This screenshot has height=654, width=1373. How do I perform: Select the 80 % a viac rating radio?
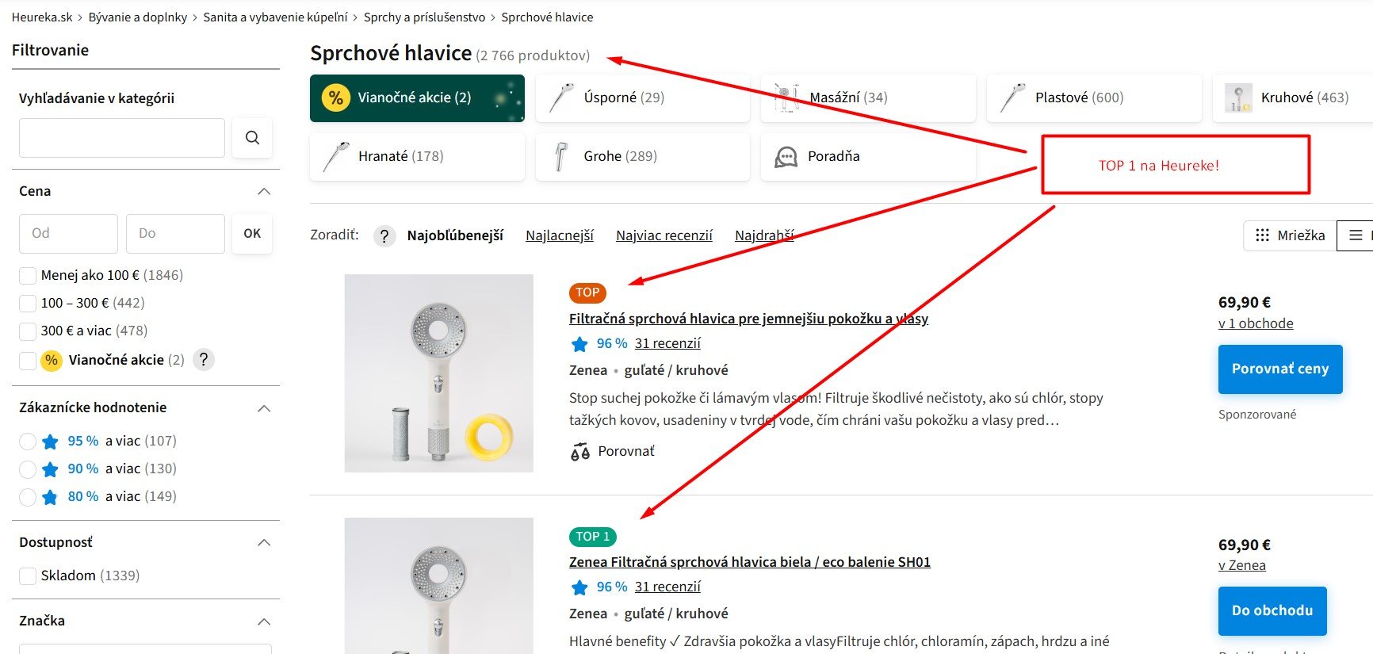pyautogui.click(x=28, y=497)
